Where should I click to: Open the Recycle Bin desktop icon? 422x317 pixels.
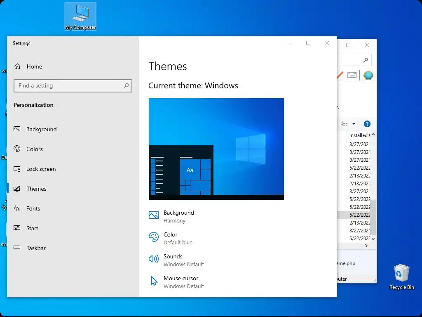pos(401,277)
